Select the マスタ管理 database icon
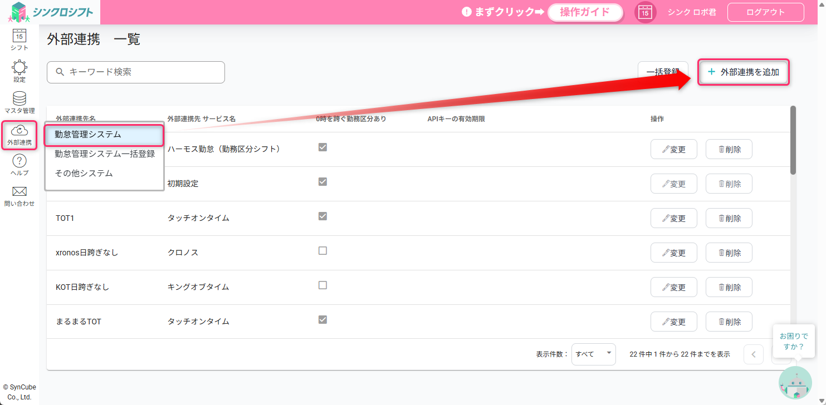Viewport: 826px width, 405px height. tap(19, 100)
